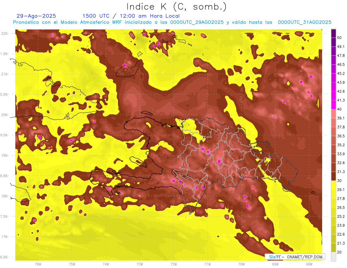The image size is (347, 268).
Task: Click the "43.9" value on color scale
Action: point(340,82)
